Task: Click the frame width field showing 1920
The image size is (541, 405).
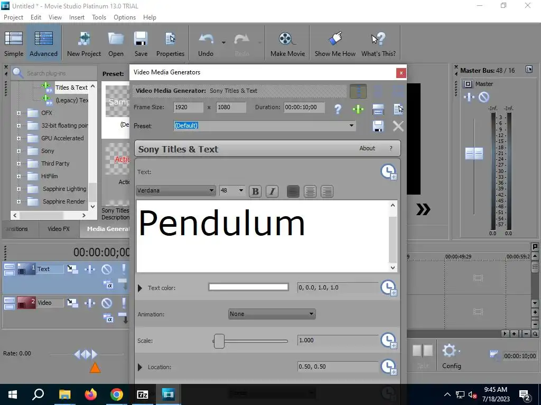Action: click(188, 107)
